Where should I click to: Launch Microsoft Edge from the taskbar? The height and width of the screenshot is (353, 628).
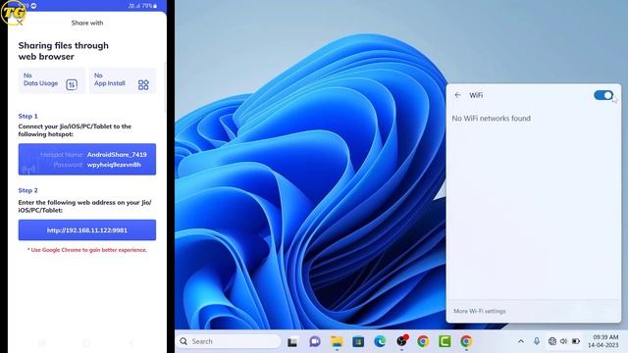[380, 341]
